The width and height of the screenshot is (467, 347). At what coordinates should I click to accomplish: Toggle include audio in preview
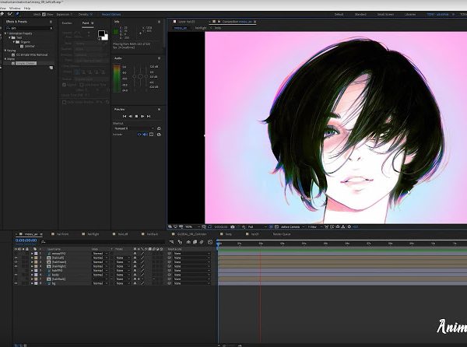click(x=145, y=135)
